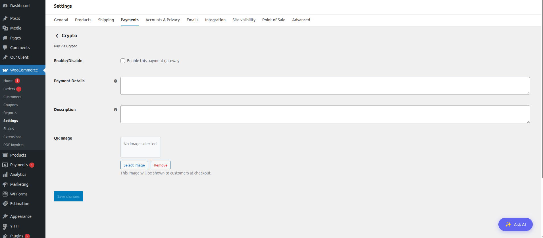Click the Select Image button
This screenshot has width=543, height=238.
134,165
